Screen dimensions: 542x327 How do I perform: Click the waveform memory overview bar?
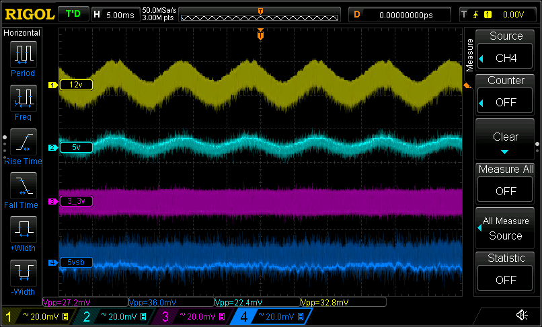pyautogui.click(x=260, y=15)
